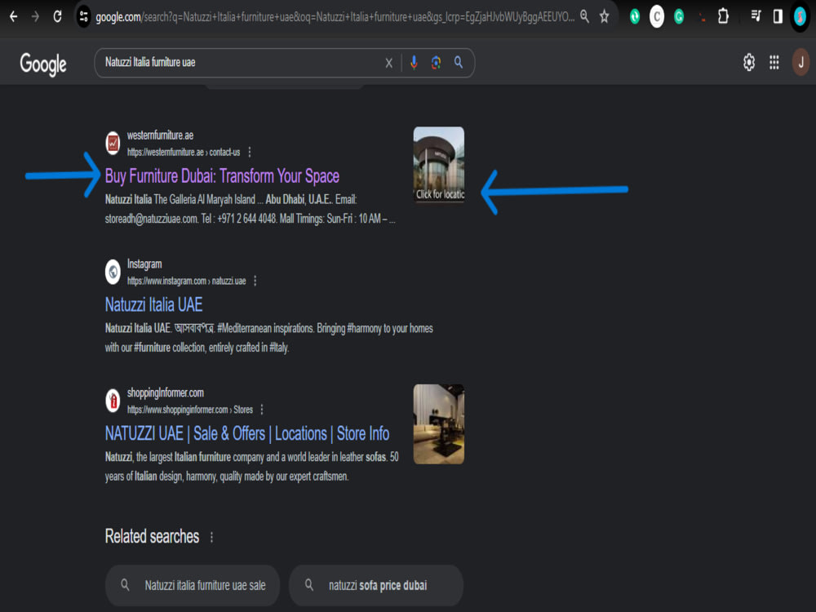Click the white C extension icon
Viewport: 816px width, 612px height.
[657, 16]
